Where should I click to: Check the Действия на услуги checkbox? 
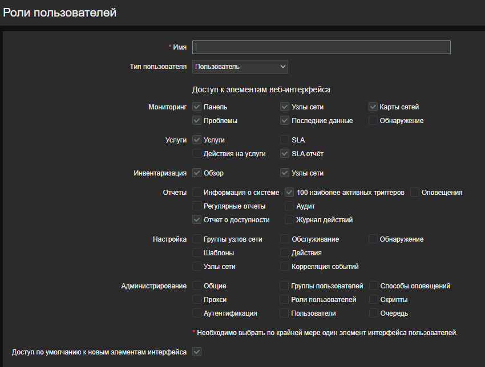197,154
